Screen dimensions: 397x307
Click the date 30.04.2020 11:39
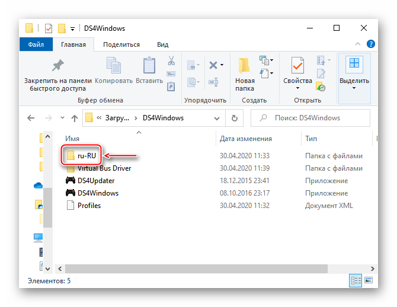click(x=244, y=168)
